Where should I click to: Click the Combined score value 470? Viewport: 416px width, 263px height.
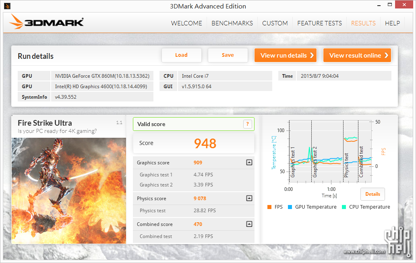click(x=198, y=224)
